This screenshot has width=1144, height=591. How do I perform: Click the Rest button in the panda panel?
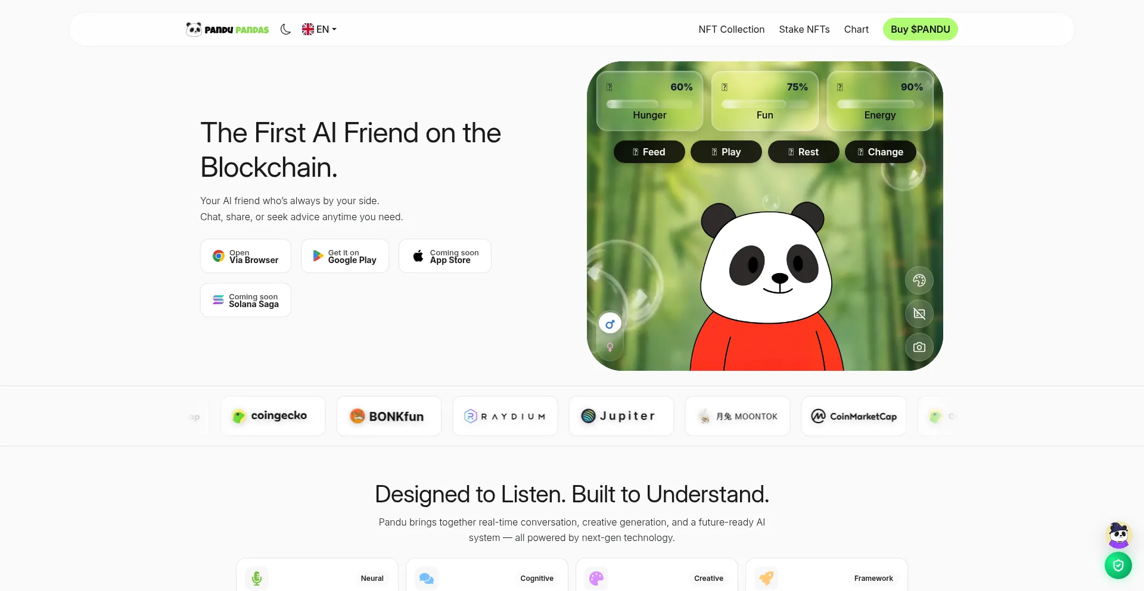[x=803, y=152]
